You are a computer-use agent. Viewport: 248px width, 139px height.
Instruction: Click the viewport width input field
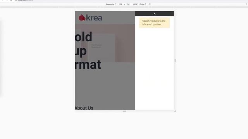tap(121, 4)
